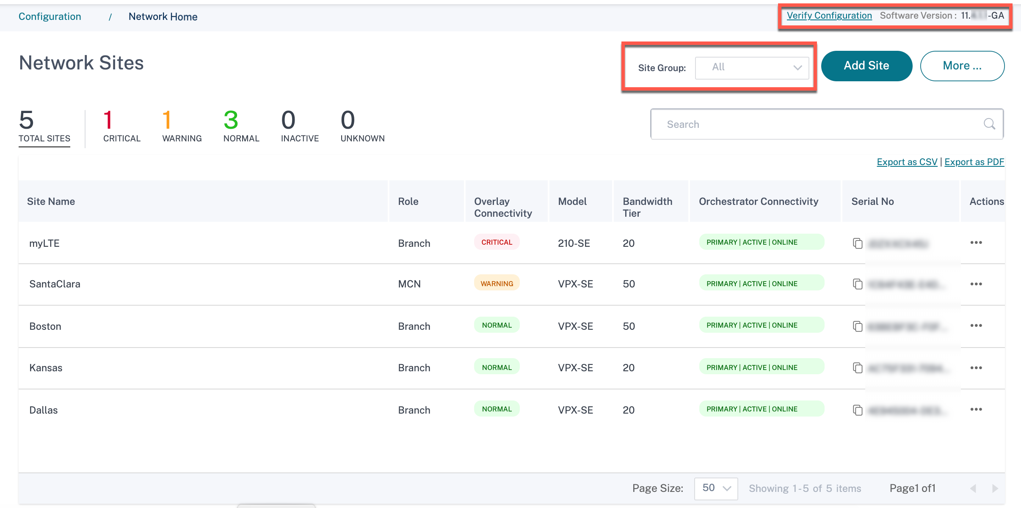Filter sites by Unknown status
1021x508 pixels.
click(362, 127)
